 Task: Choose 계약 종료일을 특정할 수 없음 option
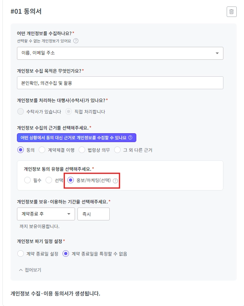click(x=66, y=254)
